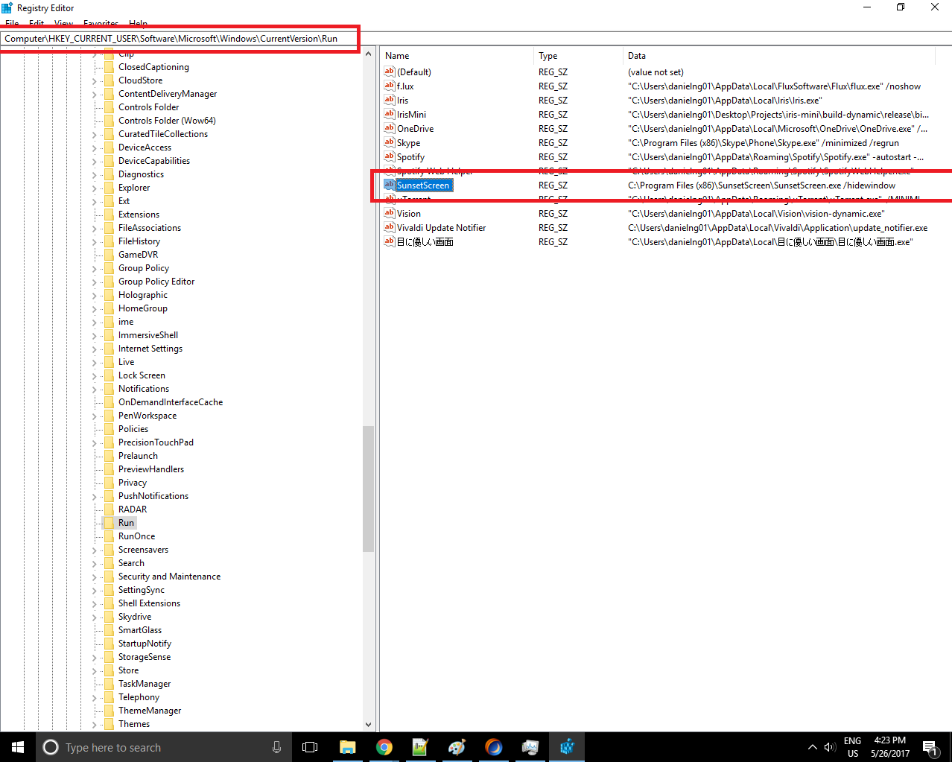The image size is (952, 762).
Task: Click the key tree's vertical scrollbar thumb
Action: pos(368,489)
